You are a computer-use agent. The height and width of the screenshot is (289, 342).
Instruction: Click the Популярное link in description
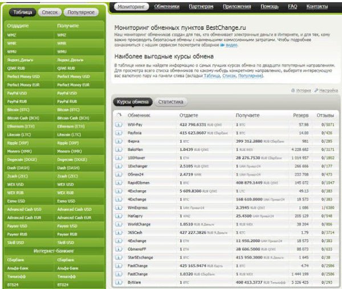250,76
